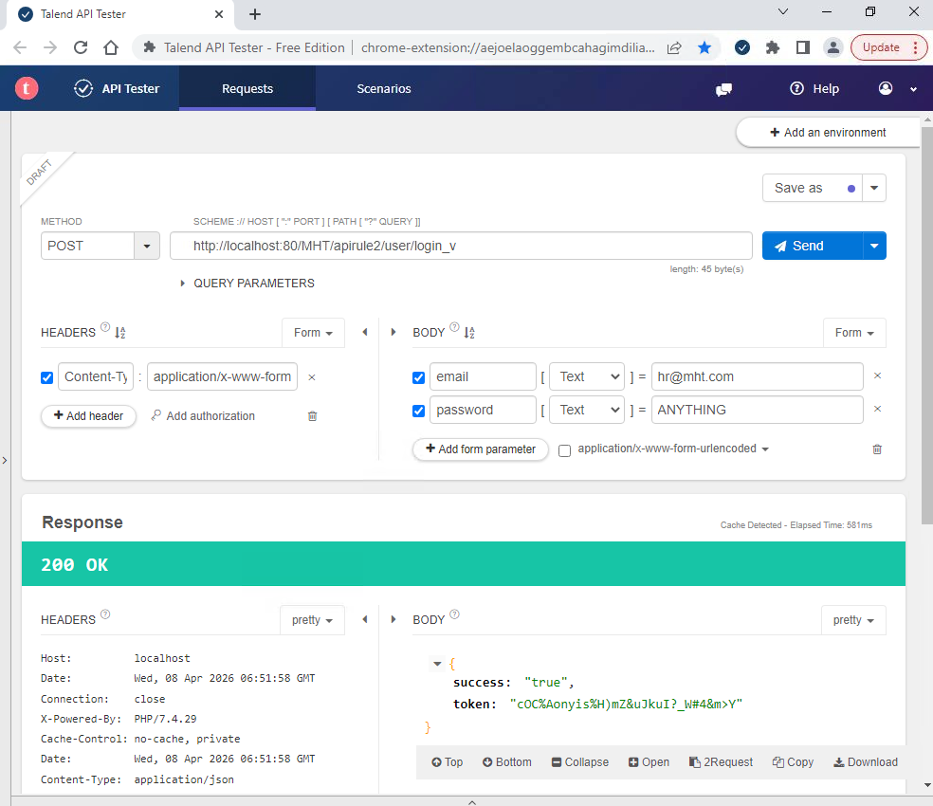
Task: Open password parameter Text type dropdown
Action: pyautogui.click(x=587, y=411)
